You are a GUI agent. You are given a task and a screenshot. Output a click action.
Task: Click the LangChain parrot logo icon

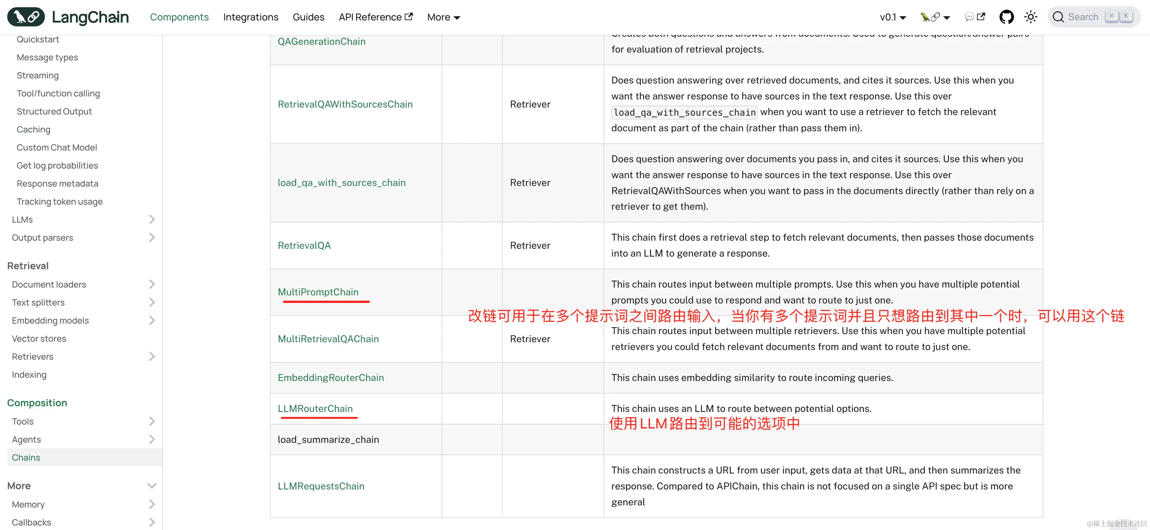click(x=26, y=17)
